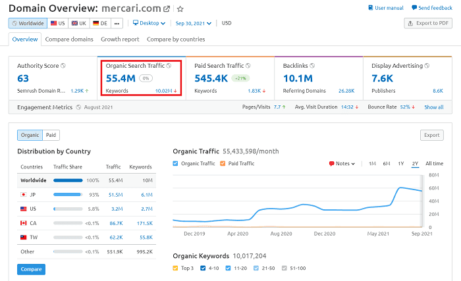Click the UK flag database icon
Image resolution: width=461 pixels, height=281 pixels.
coord(74,23)
